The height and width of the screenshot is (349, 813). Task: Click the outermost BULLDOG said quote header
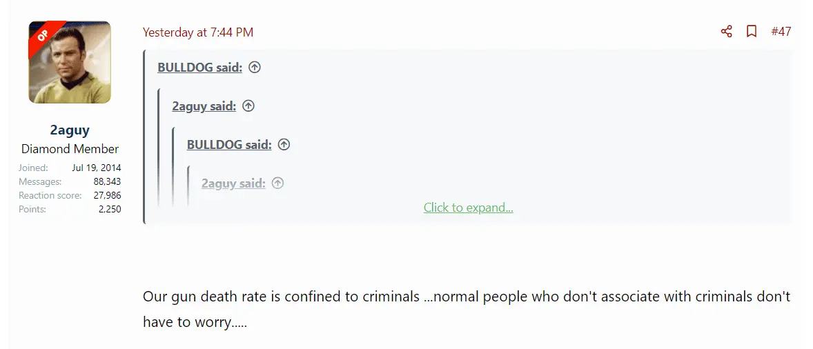[199, 68]
